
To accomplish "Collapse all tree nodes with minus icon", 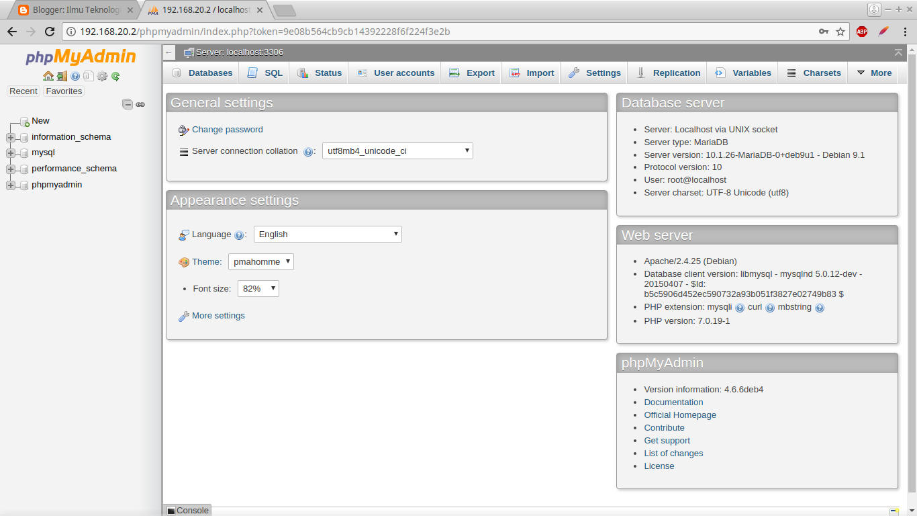I will [128, 104].
